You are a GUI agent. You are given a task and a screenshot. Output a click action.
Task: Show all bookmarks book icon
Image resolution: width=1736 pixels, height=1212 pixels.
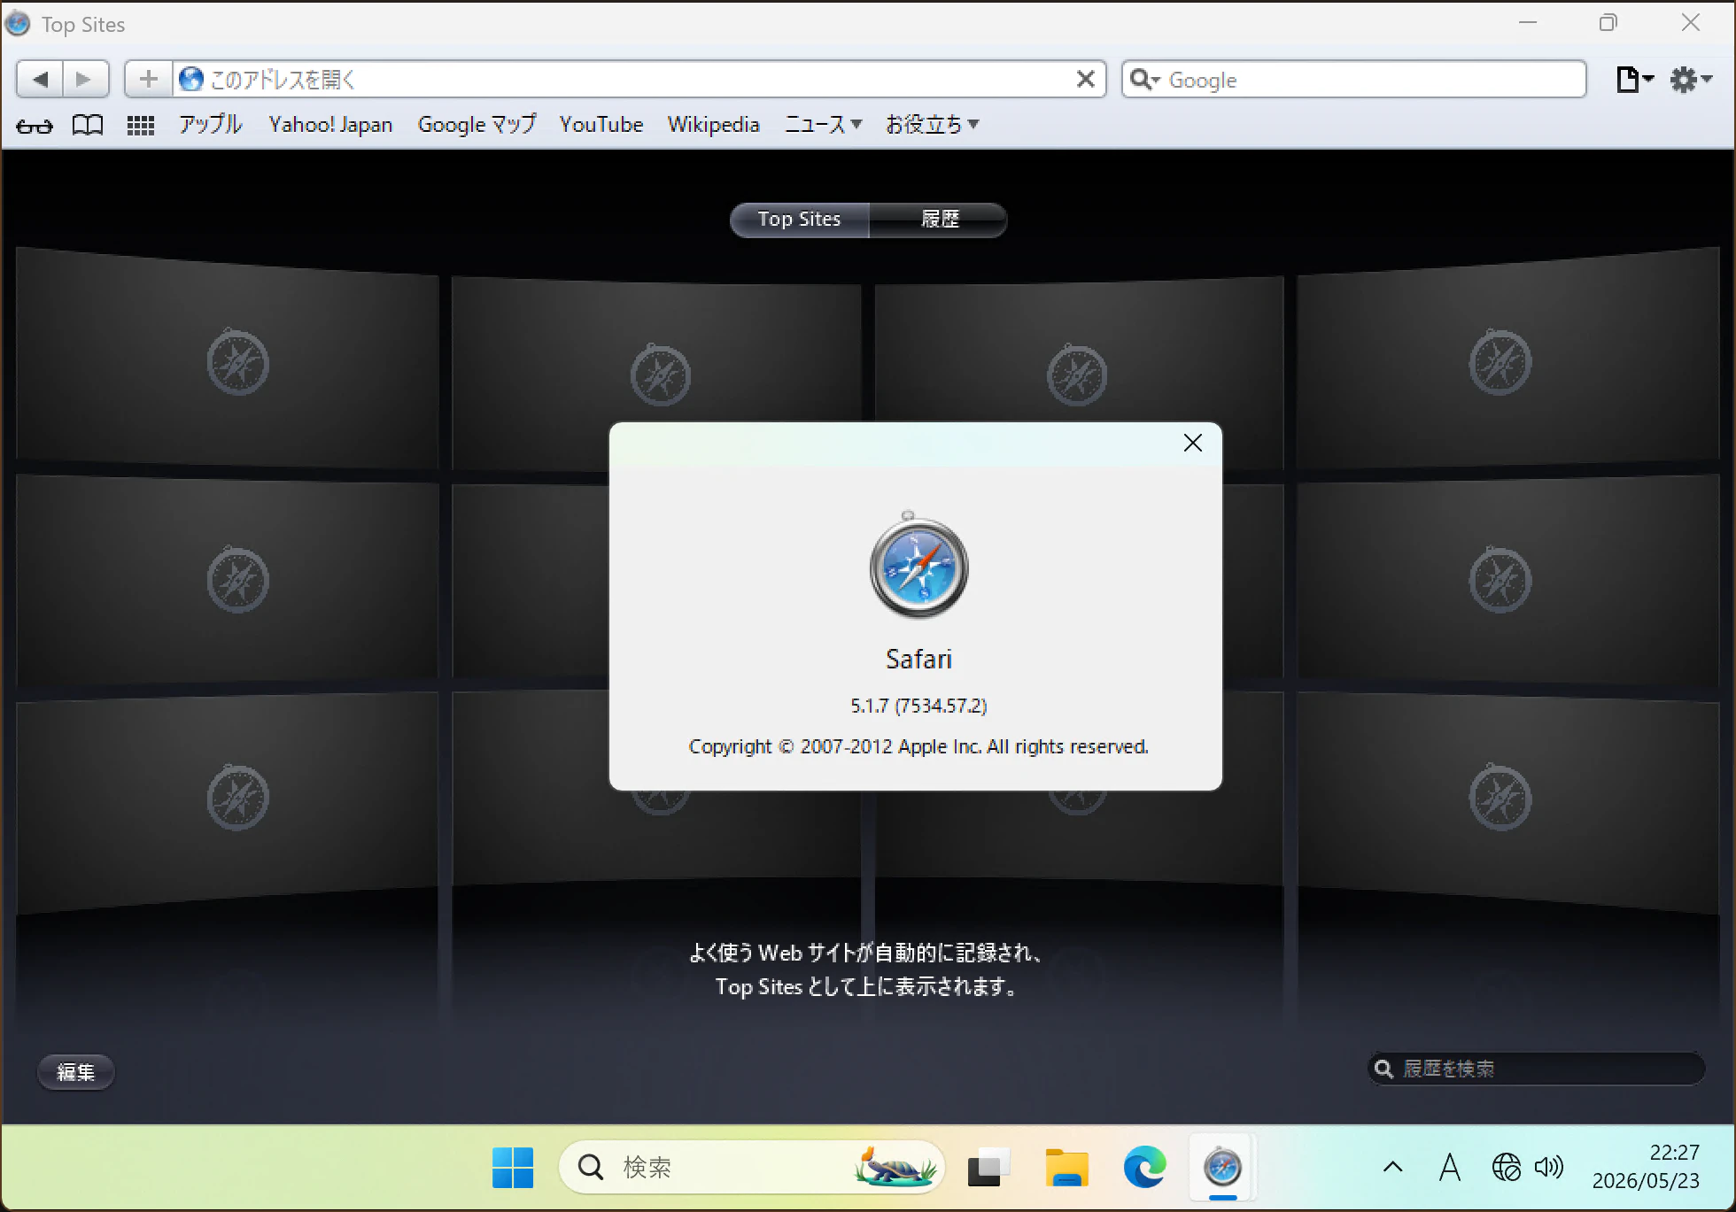[88, 125]
